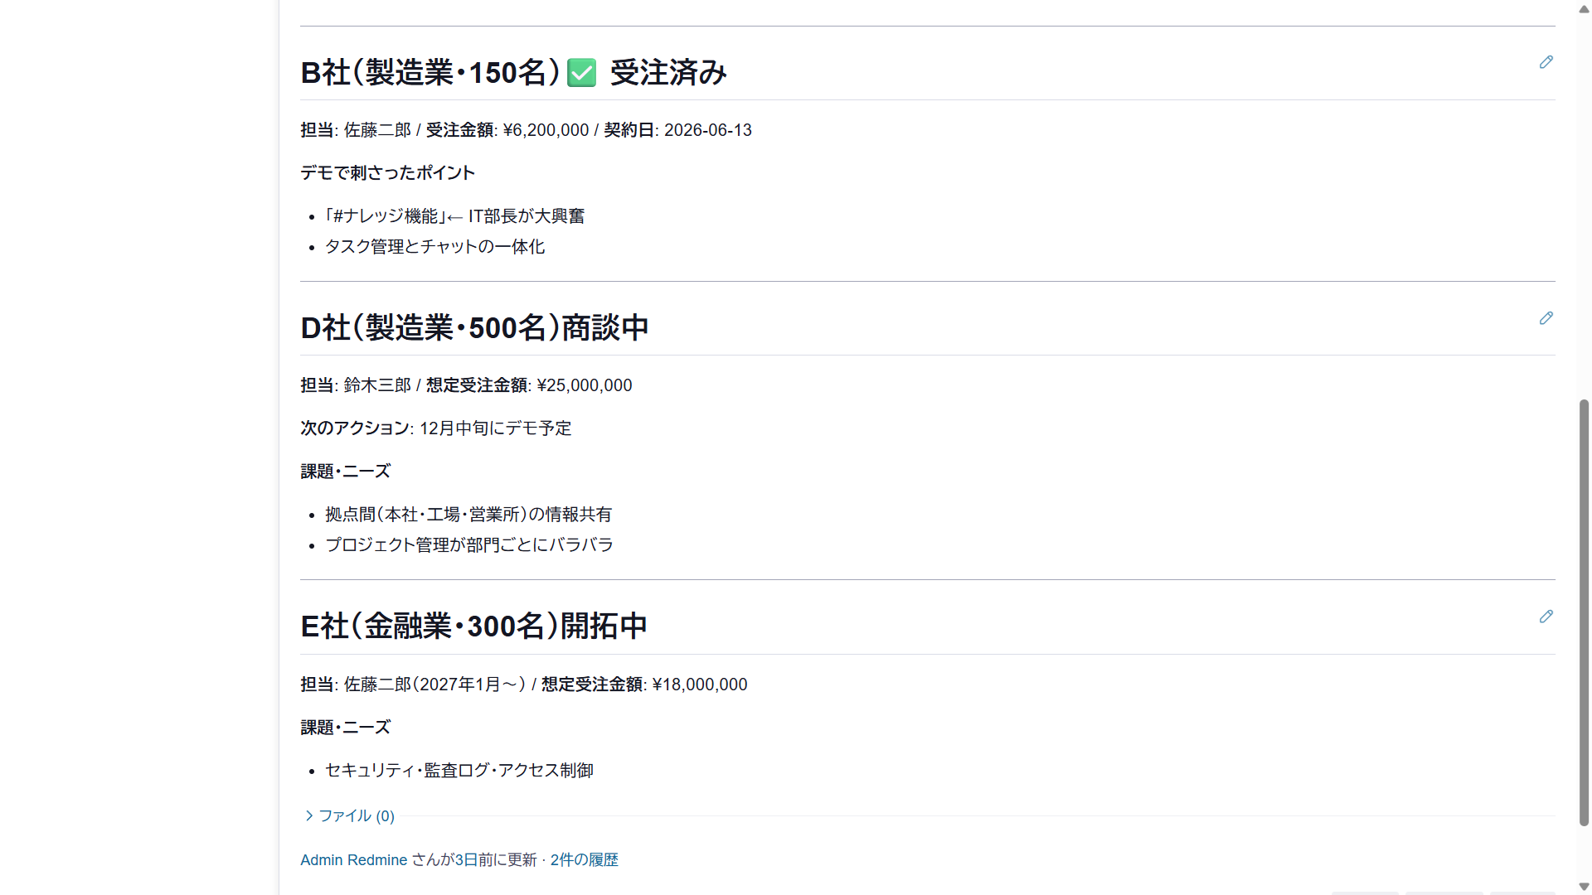Edit the E社 開拓中 section with pencil icon
This screenshot has width=1592, height=895.
pyautogui.click(x=1546, y=617)
